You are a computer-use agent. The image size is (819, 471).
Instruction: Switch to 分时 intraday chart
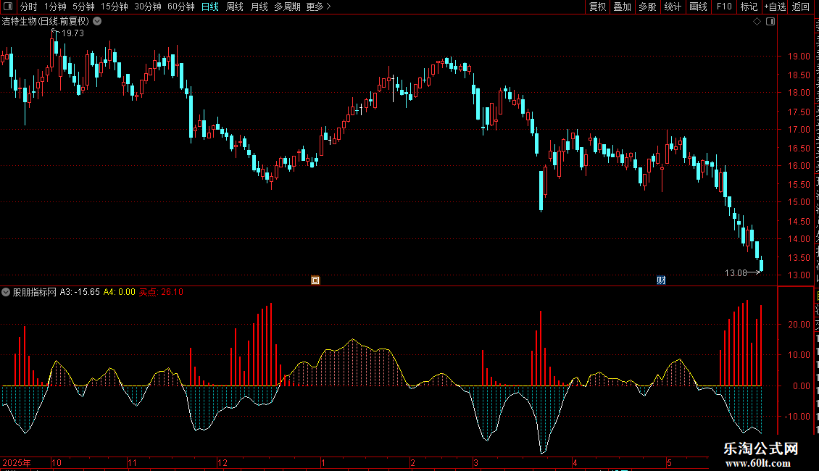(x=29, y=7)
